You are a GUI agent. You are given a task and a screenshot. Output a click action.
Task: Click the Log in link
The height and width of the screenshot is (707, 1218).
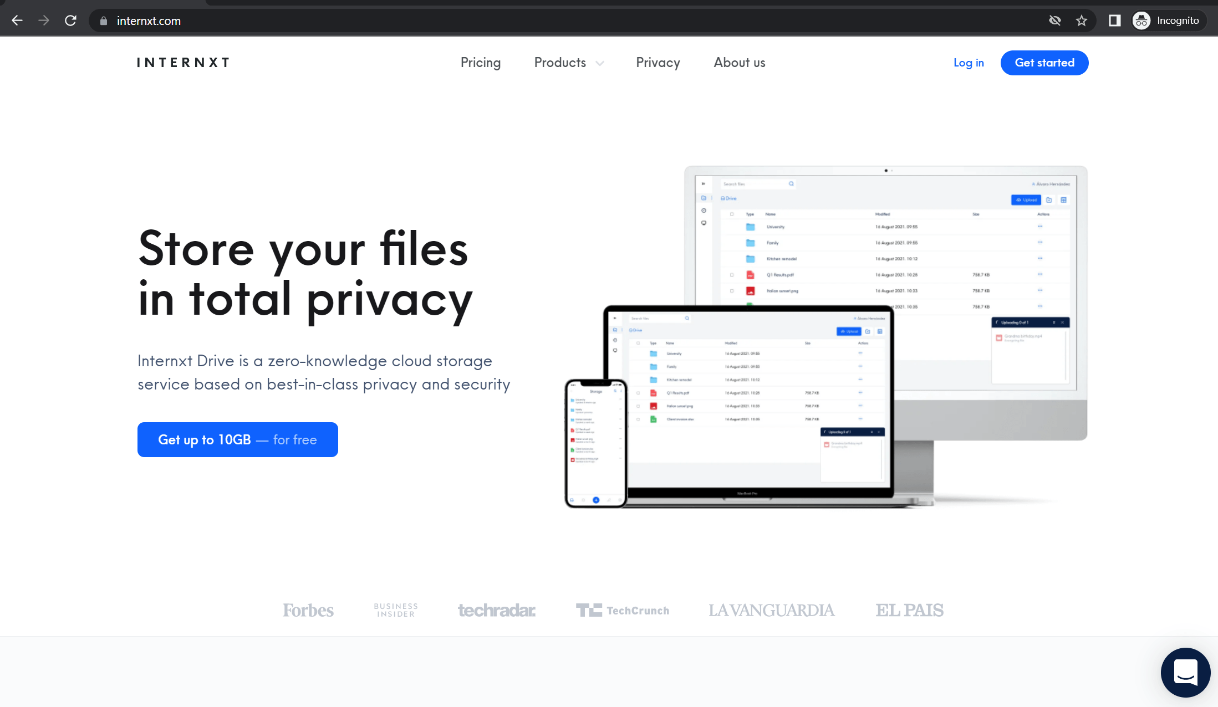(x=968, y=62)
